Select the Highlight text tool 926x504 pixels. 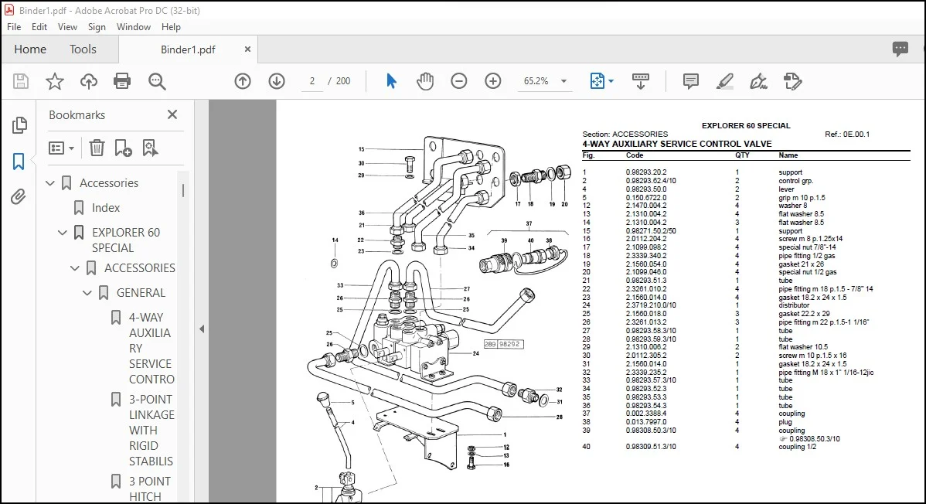pyautogui.click(x=724, y=81)
